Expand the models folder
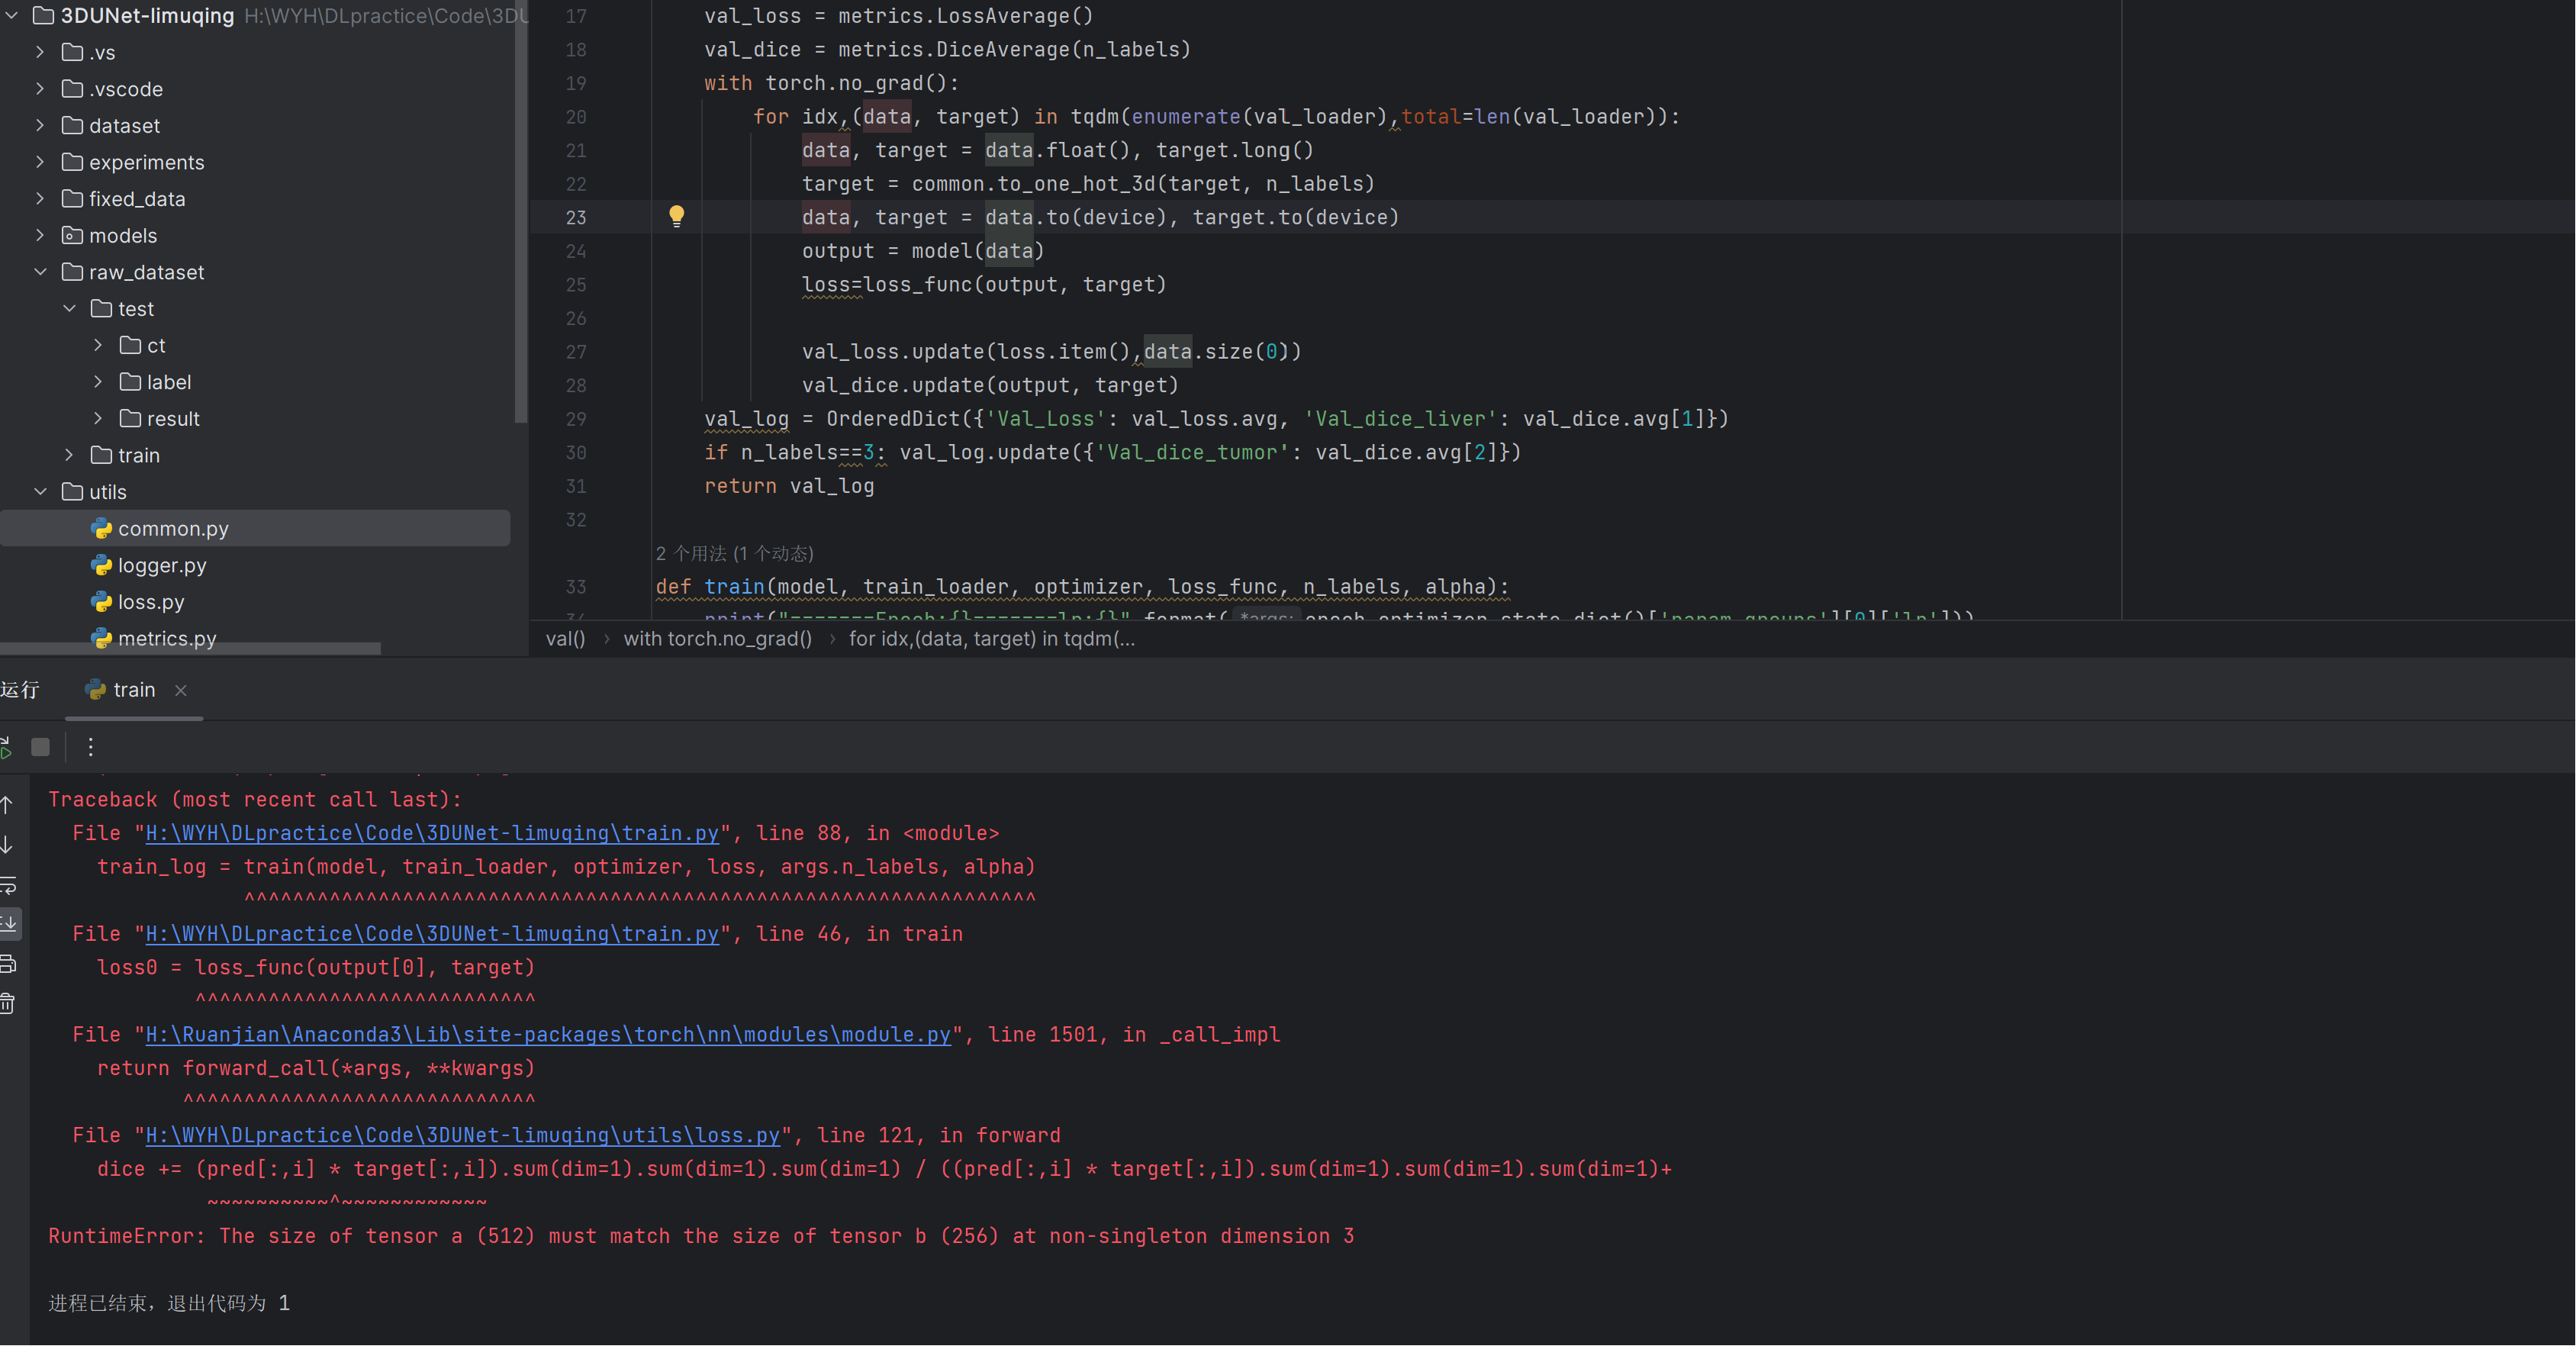This screenshot has height=1346, width=2576. (40, 235)
